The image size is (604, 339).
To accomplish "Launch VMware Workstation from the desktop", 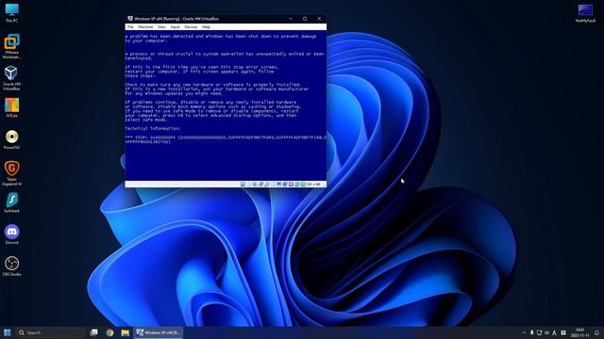I will (11, 46).
